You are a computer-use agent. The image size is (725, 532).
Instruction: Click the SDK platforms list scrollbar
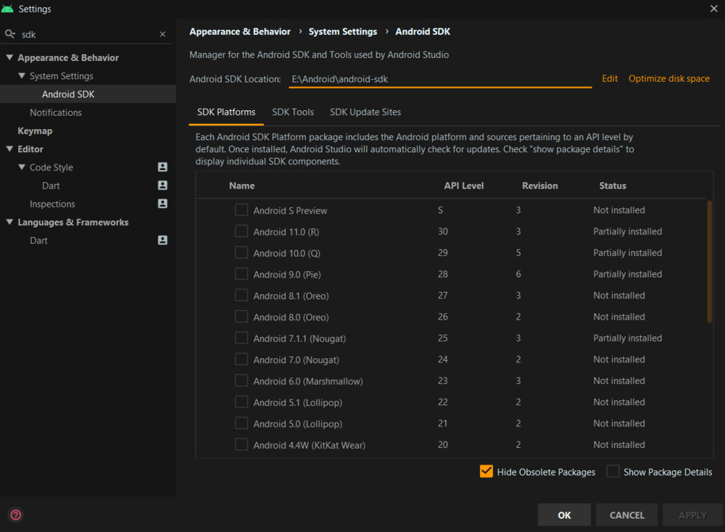click(709, 261)
